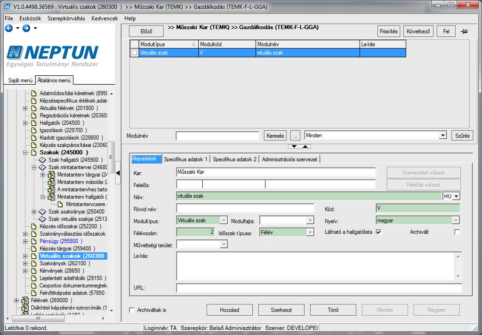The height and width of the screenshot is (335, 482).
Task: Switch to the Saját menü tab
Action: point(20,80)
